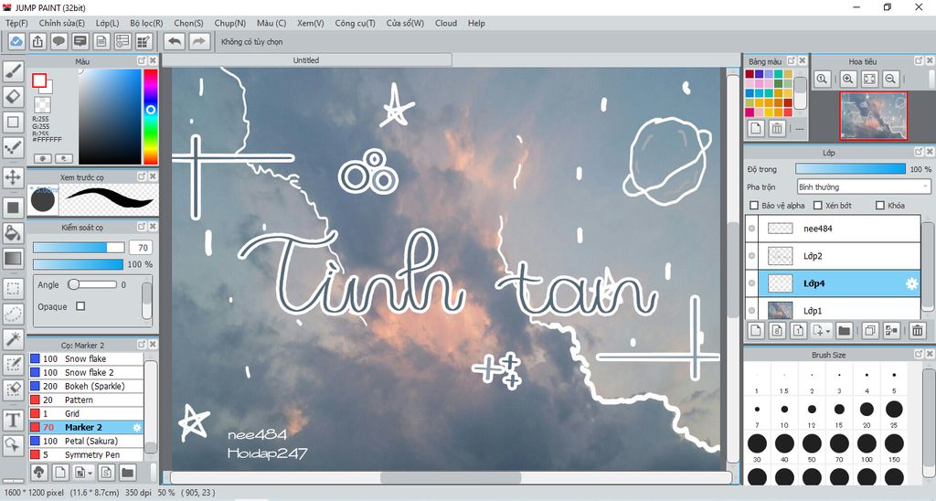This screenshot has width=936, height=501.
Task: Select the rectangular Selection tool
Action: click(13, 288)
